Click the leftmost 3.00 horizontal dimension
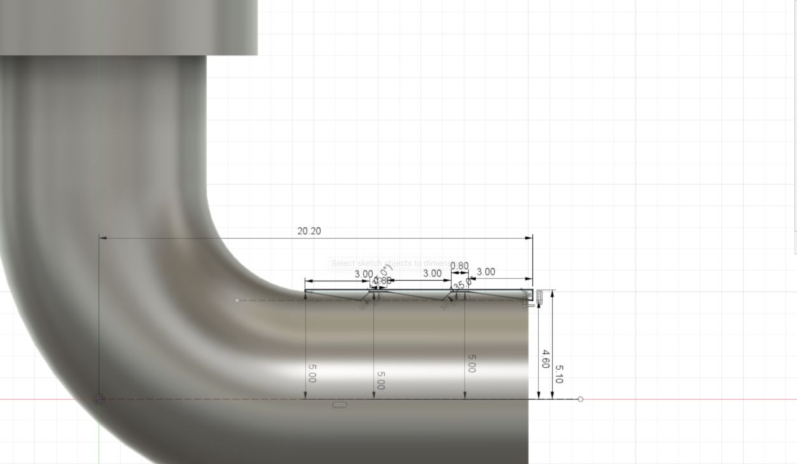Screen dimensions: 797x464 coord(363,274)
